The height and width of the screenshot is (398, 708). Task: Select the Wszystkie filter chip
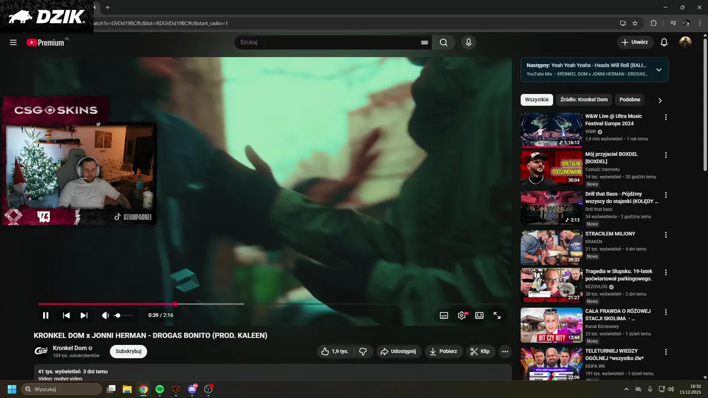[537, 100]
